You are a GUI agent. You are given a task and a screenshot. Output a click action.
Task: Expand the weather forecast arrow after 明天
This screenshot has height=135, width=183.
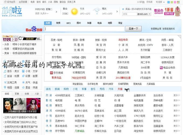(117, 11)
